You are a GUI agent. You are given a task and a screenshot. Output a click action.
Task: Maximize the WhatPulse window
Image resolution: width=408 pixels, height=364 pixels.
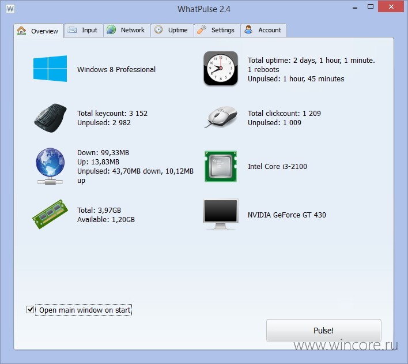pos(371,7)
